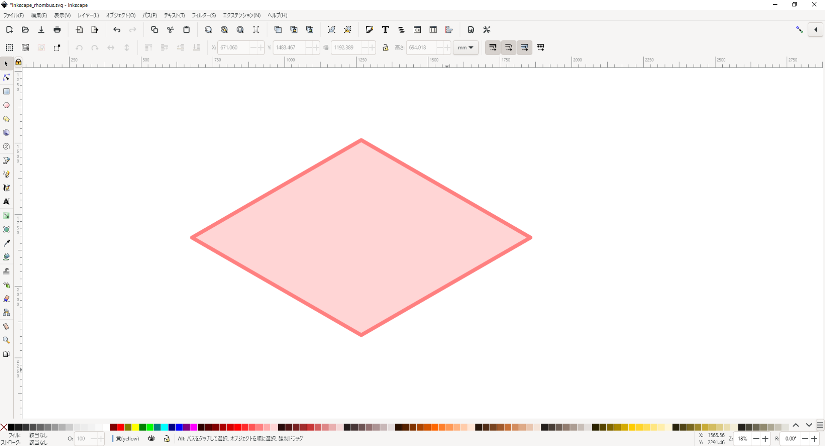
Task: Select the Text tool
Action: [6, 201]
